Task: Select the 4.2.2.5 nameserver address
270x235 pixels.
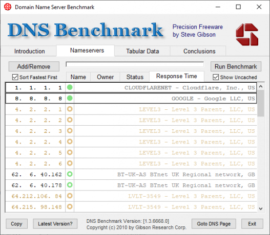Action: tap(38, 153)
